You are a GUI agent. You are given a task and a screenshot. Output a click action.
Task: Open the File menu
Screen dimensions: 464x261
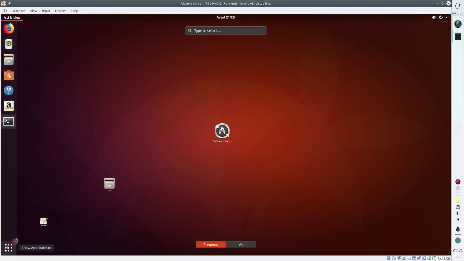(5, 11)
